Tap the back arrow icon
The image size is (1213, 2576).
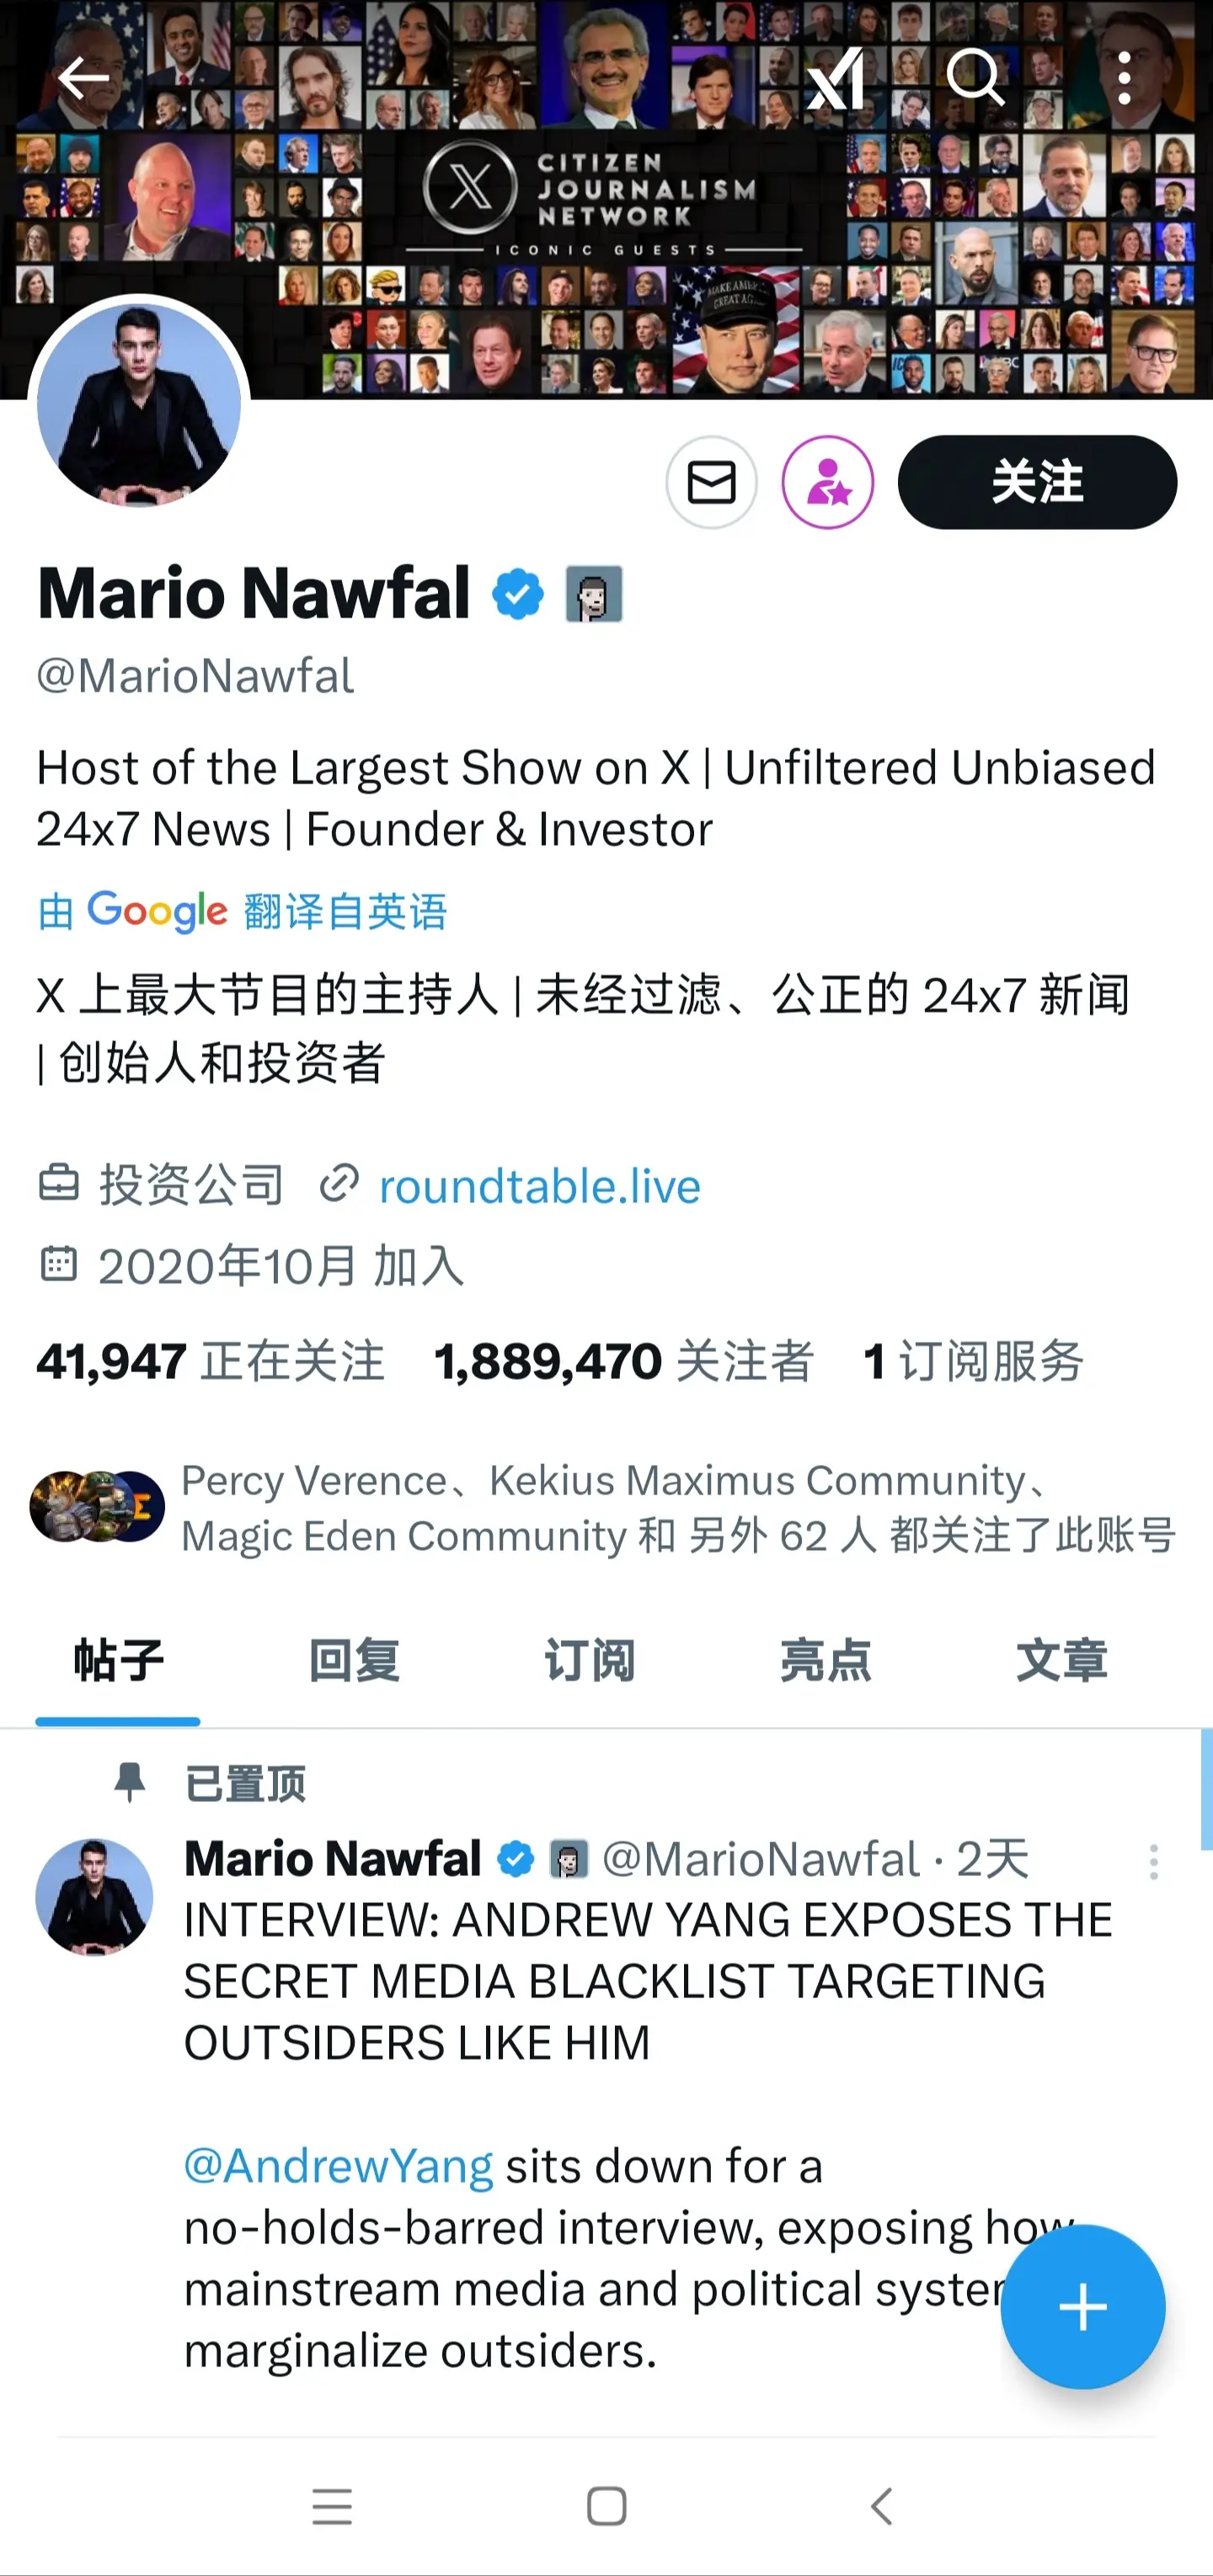click(x=83, y=78)
